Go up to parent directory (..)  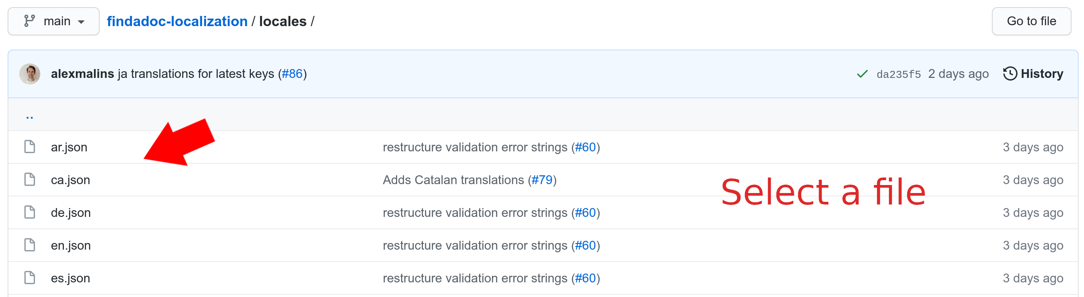(30, 116)
